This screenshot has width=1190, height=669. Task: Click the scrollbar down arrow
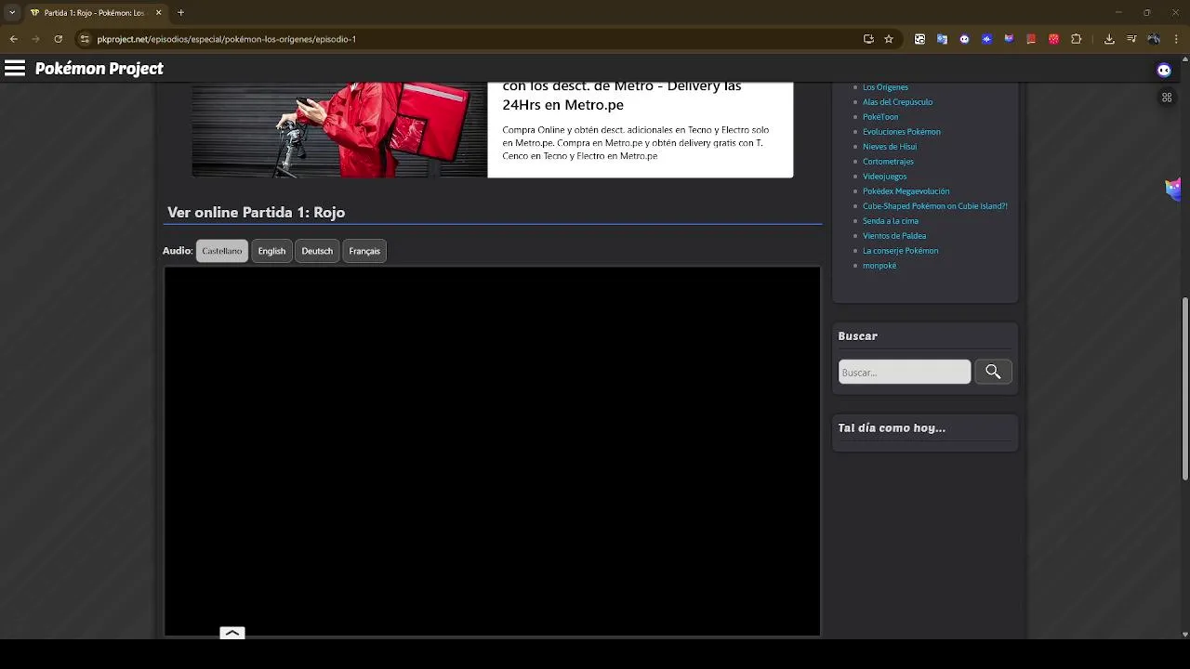(1185, 634)
